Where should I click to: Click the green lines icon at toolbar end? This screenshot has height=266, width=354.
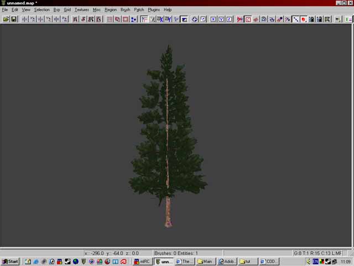(348, 19)
